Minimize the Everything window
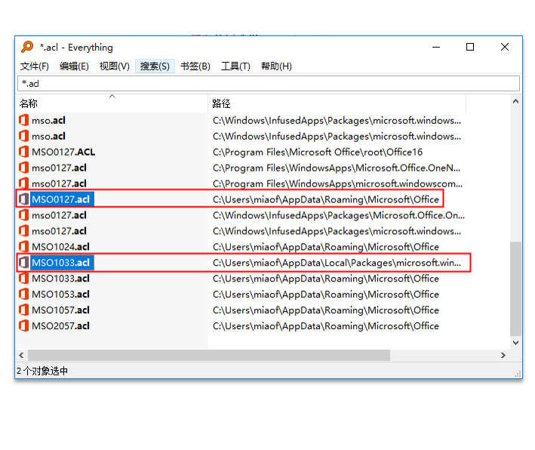Image resolution: width=535 pixels, height=450 pixels. (x=436, y=47)
